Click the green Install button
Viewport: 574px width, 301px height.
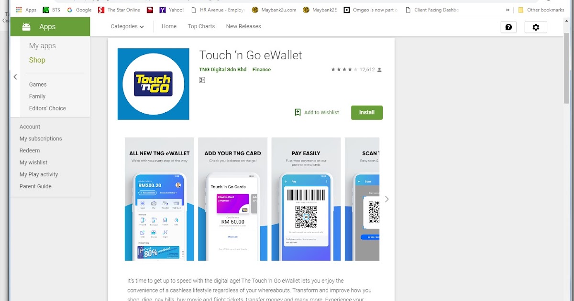[x=367, y=112]
